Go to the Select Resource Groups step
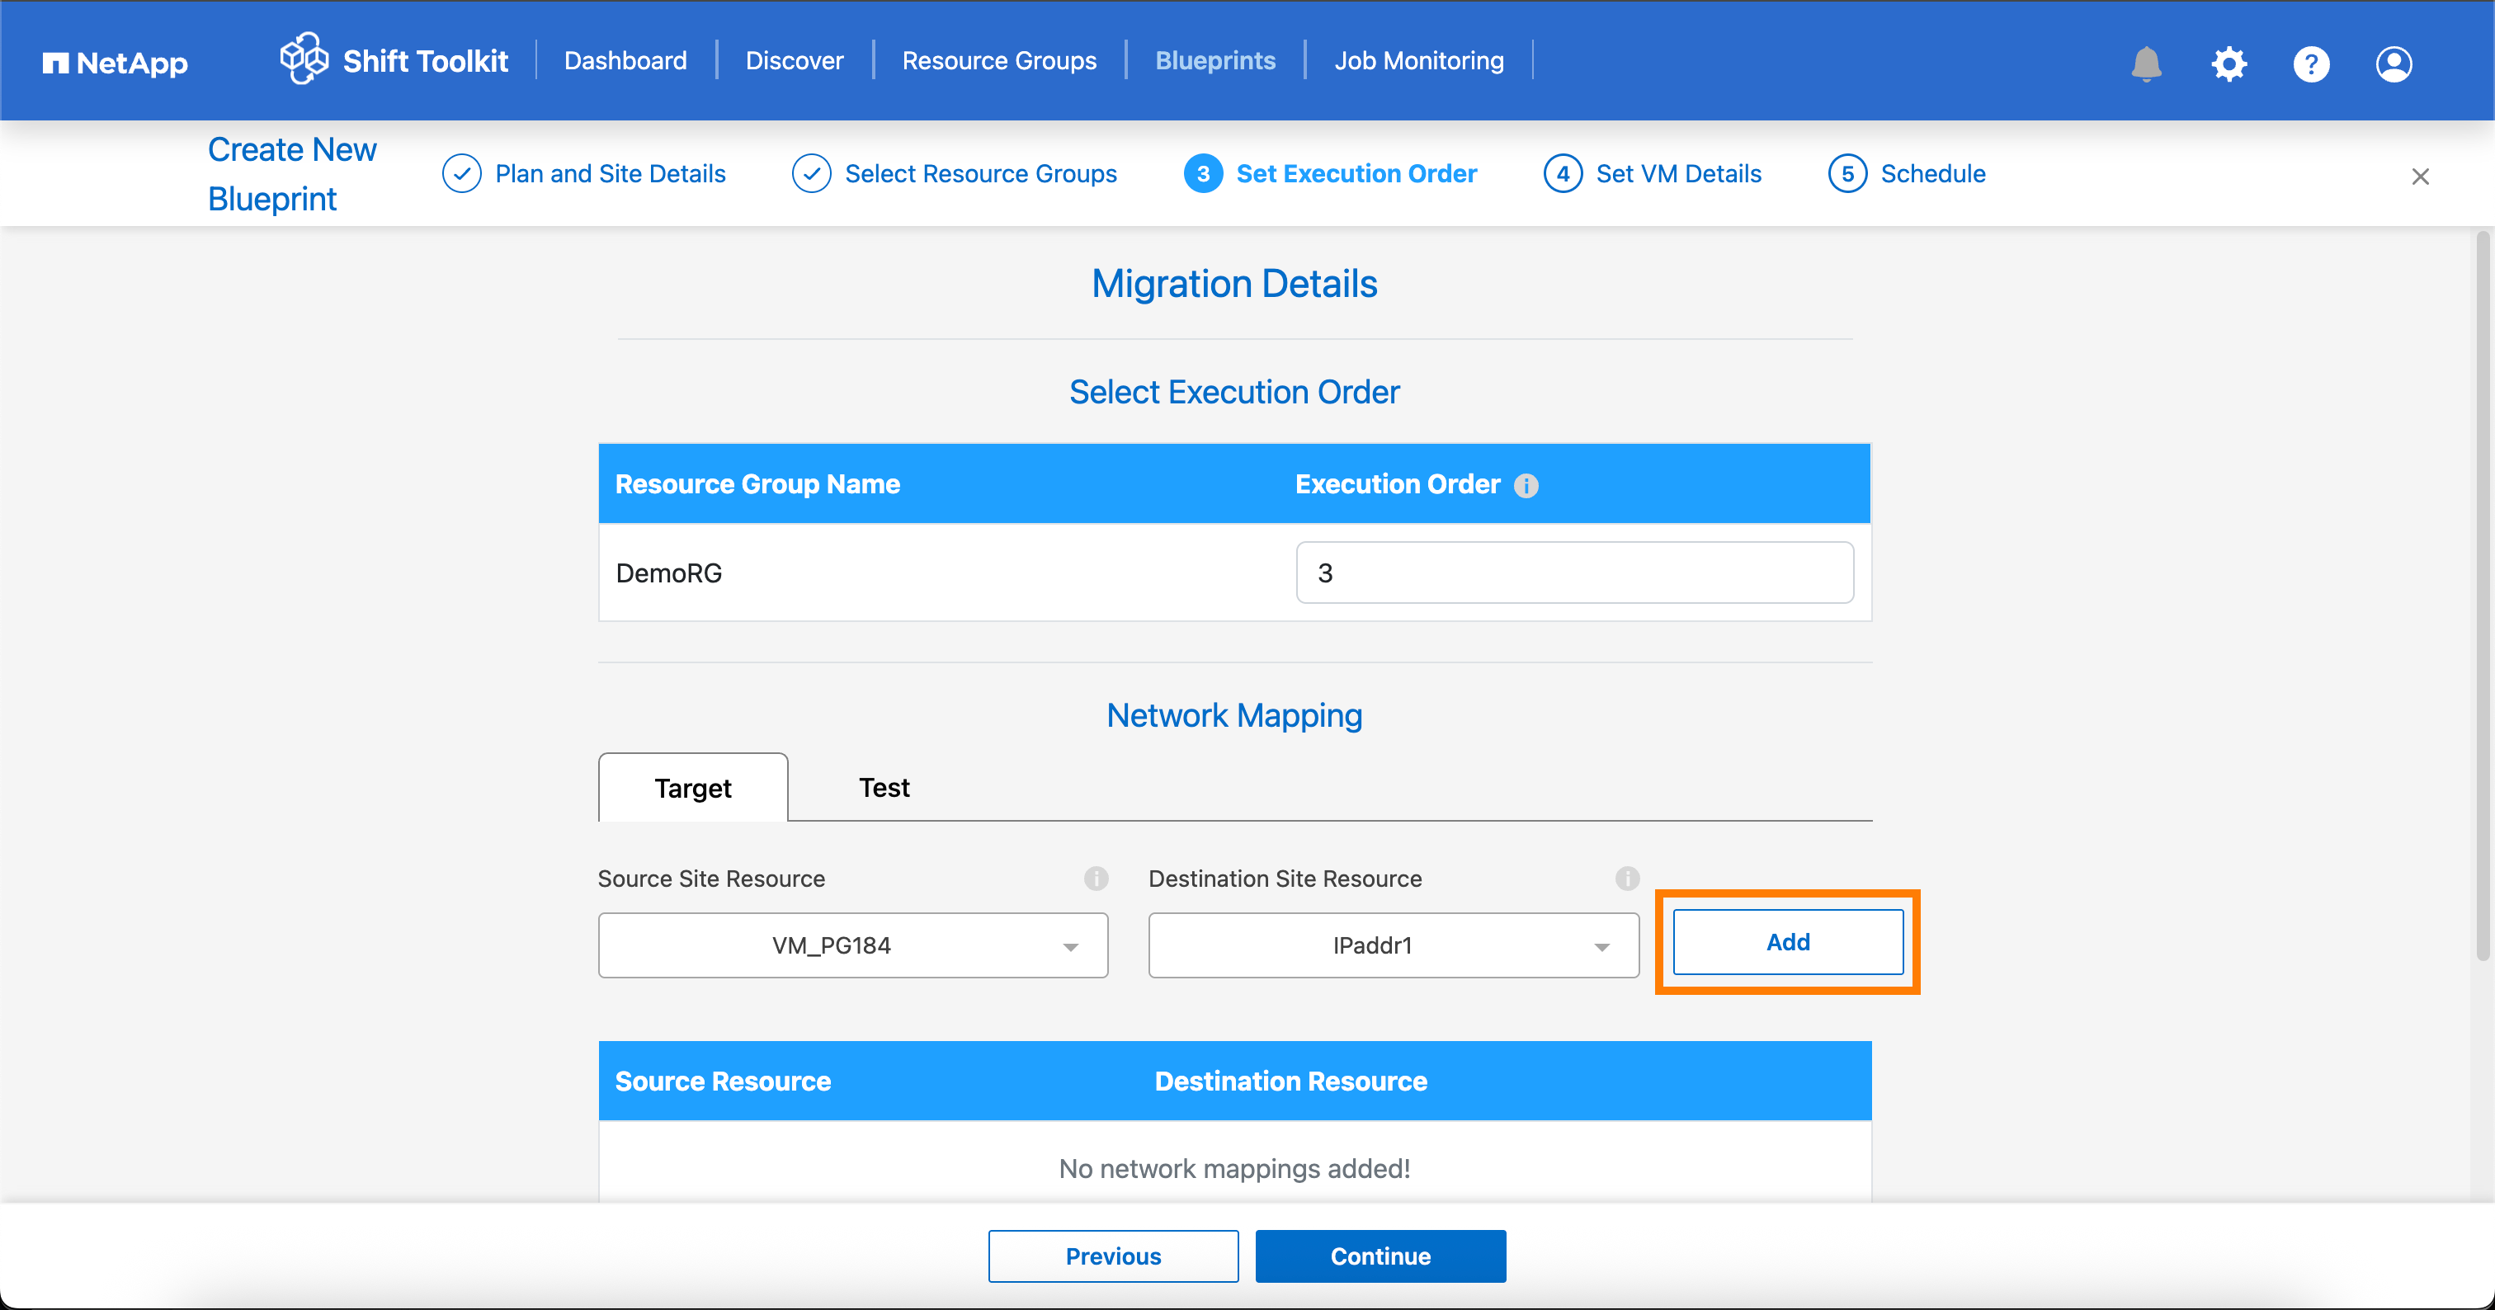 [x=980, y=174]
